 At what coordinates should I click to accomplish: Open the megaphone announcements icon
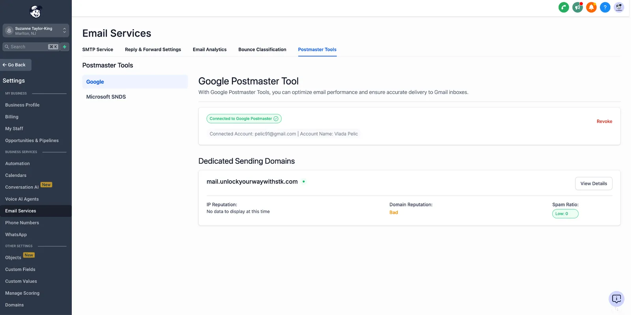(x=577, y=7)
